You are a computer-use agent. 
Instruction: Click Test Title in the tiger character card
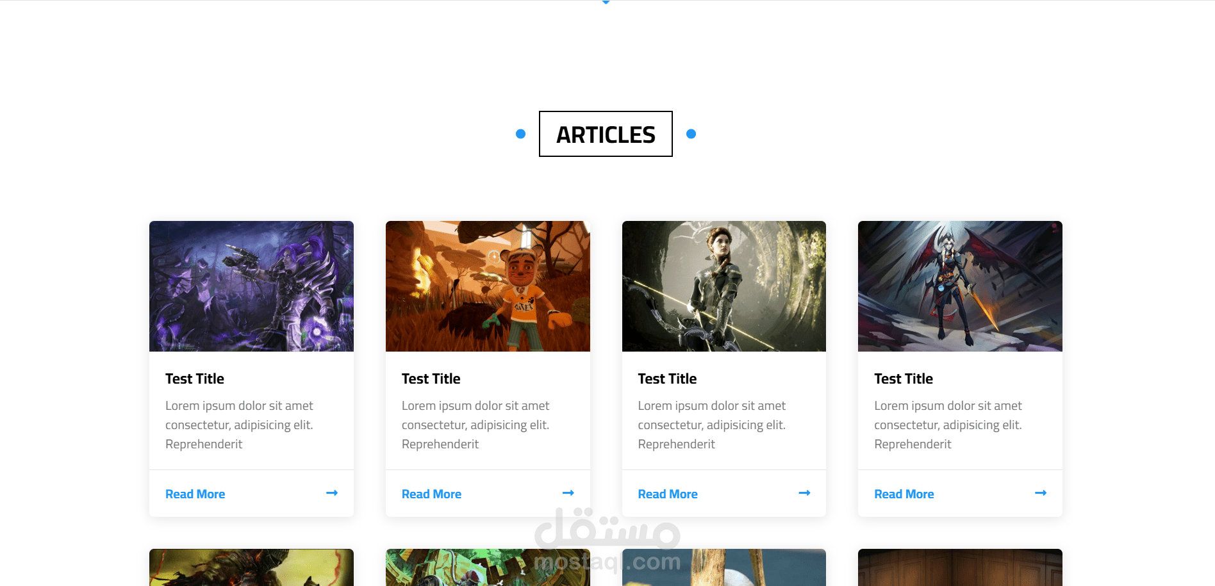[431, 379]
